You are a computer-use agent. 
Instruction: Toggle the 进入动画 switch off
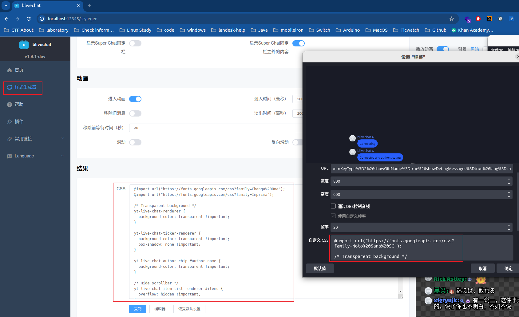pos(135,99)
